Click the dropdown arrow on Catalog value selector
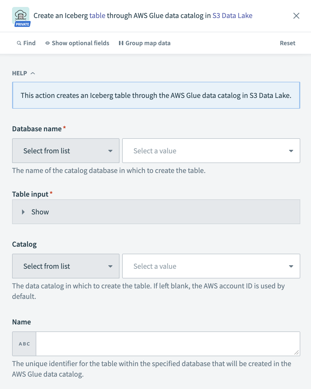The width and height of the screenshot is (311, 389). coord(291,266)
